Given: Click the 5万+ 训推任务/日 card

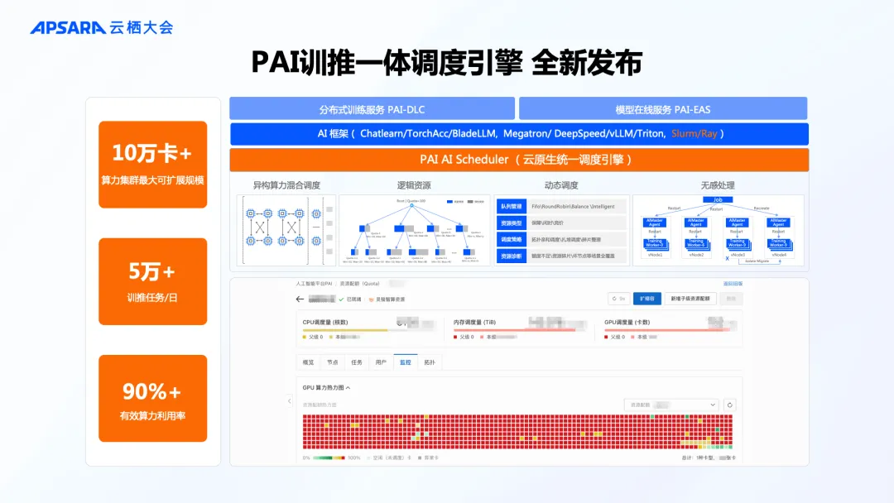Looking at the screenshot, I should click(x=153, y=281).
